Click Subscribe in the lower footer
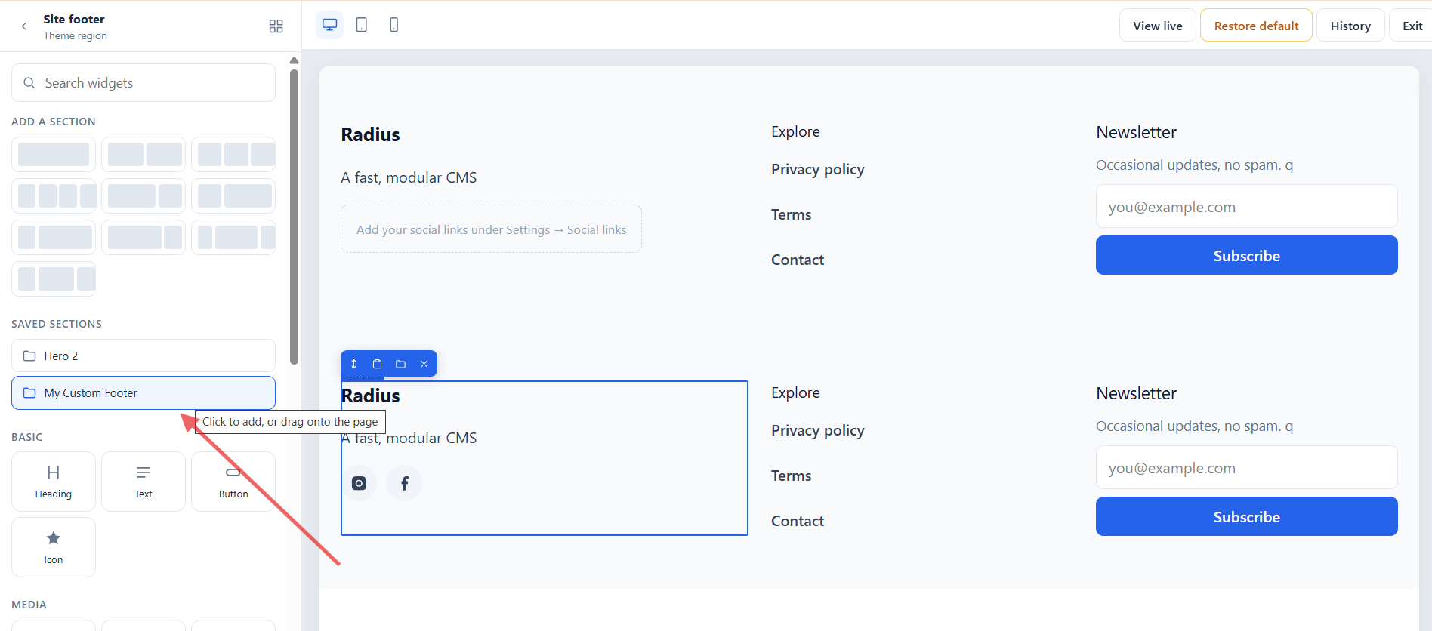Image resolution: width=1432 pixels, height=631 pixels. click(x=1247, y=516)
